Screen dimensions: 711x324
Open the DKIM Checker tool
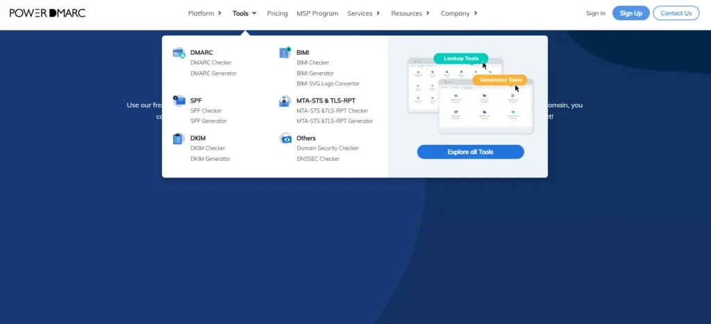208,148
